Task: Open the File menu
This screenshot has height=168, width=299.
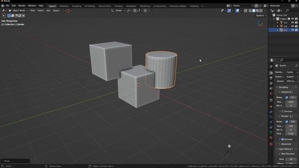Action: [7, 6]
